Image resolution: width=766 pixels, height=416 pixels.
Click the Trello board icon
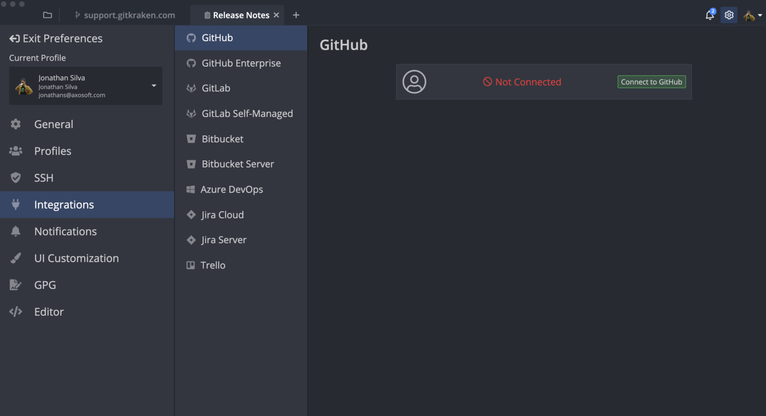[x=191, y=265]
